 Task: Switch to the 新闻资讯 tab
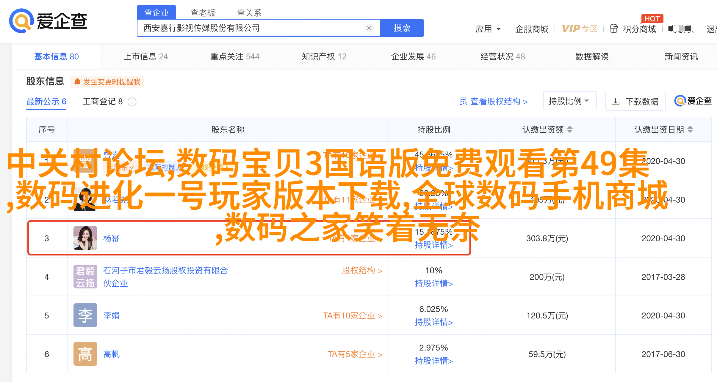[681, 56]
